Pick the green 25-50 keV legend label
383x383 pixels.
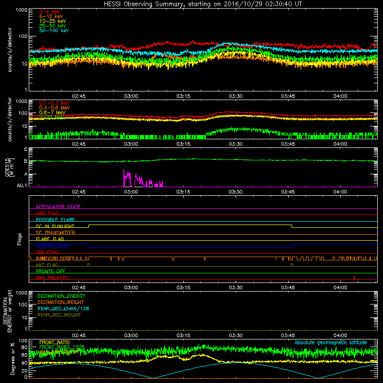click(52, 26)
